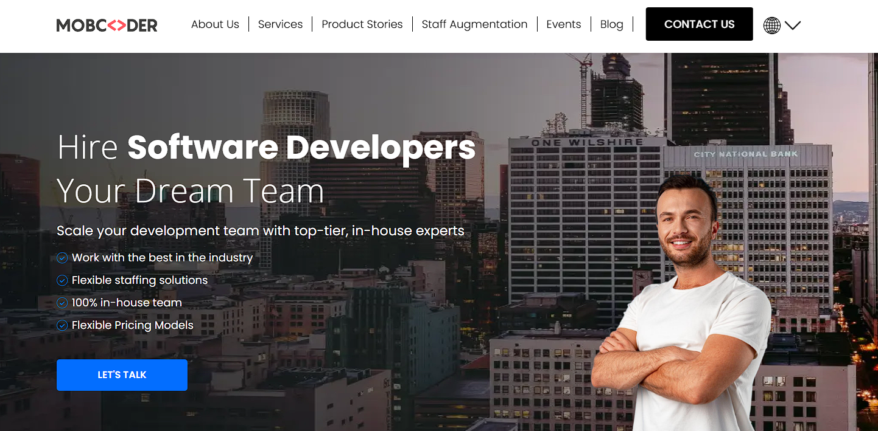Image resolution: width=878 pixels, height=431 pixels.
Task: Click check icon beside Work with the best
Action: click(x=62, y=258)
